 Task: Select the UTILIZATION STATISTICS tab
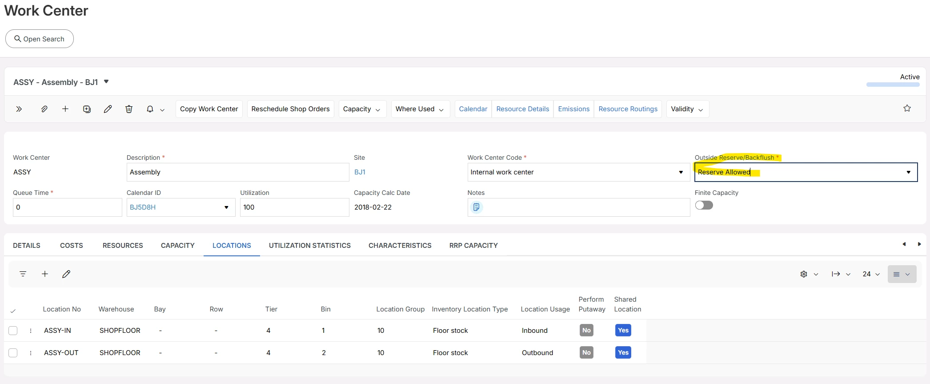pyautogui.click(x=310, y=246)
